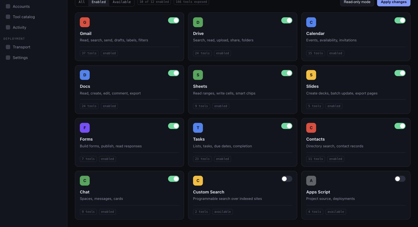Click the "9 tools" badge on the Chat card
The height and width of the screenshot is (227, 418).
[x=88, y=212]
